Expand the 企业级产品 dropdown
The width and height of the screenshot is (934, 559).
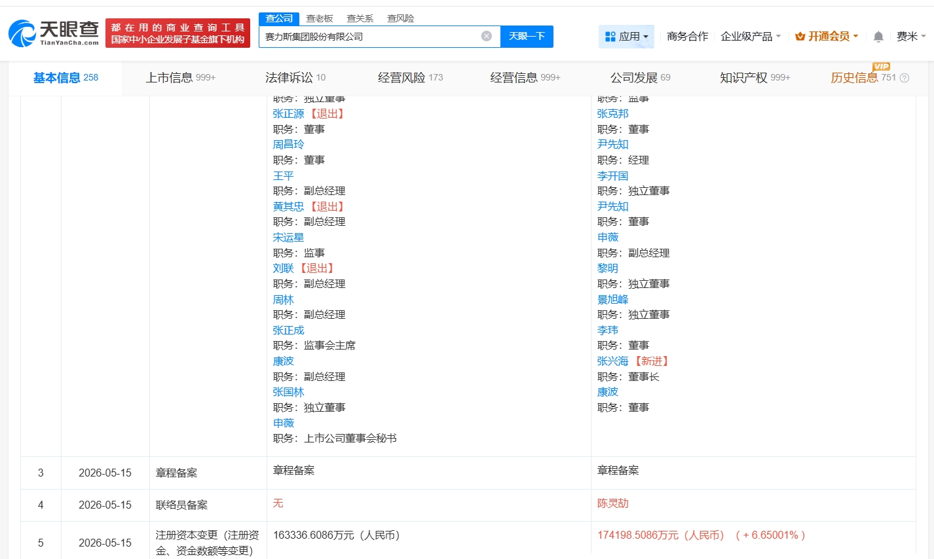[x=751, y=37]
